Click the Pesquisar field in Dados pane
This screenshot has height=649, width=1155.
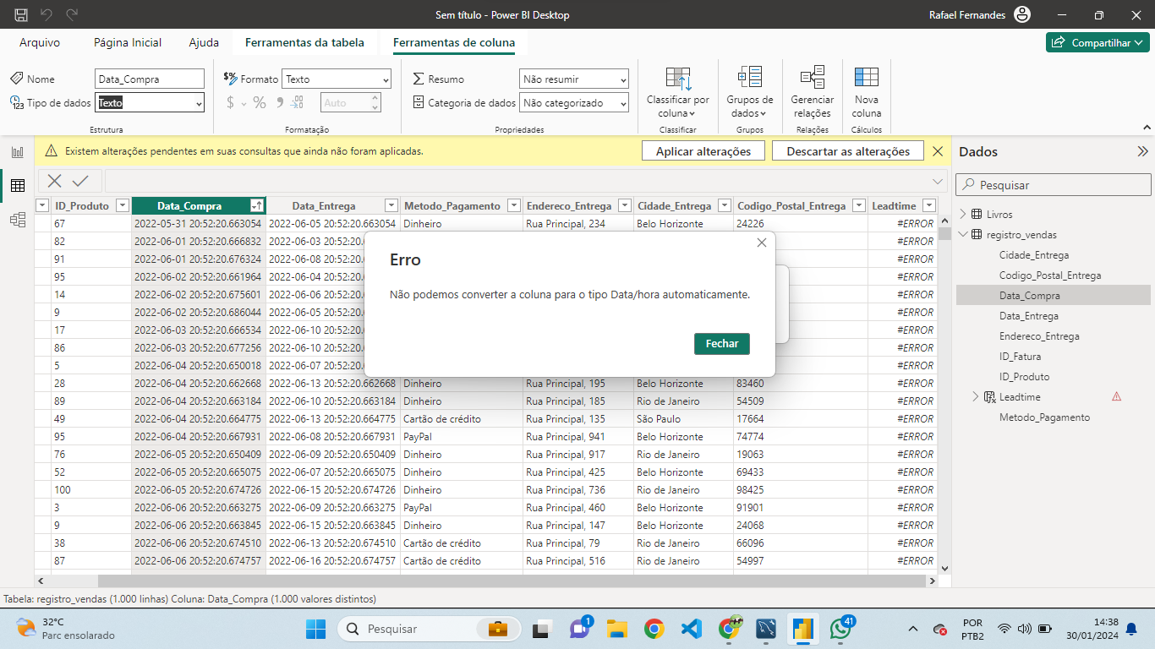tap(1054, 184)
